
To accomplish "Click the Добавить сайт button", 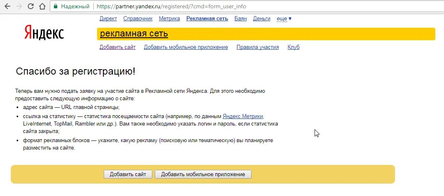I will (x=128, y=174).
